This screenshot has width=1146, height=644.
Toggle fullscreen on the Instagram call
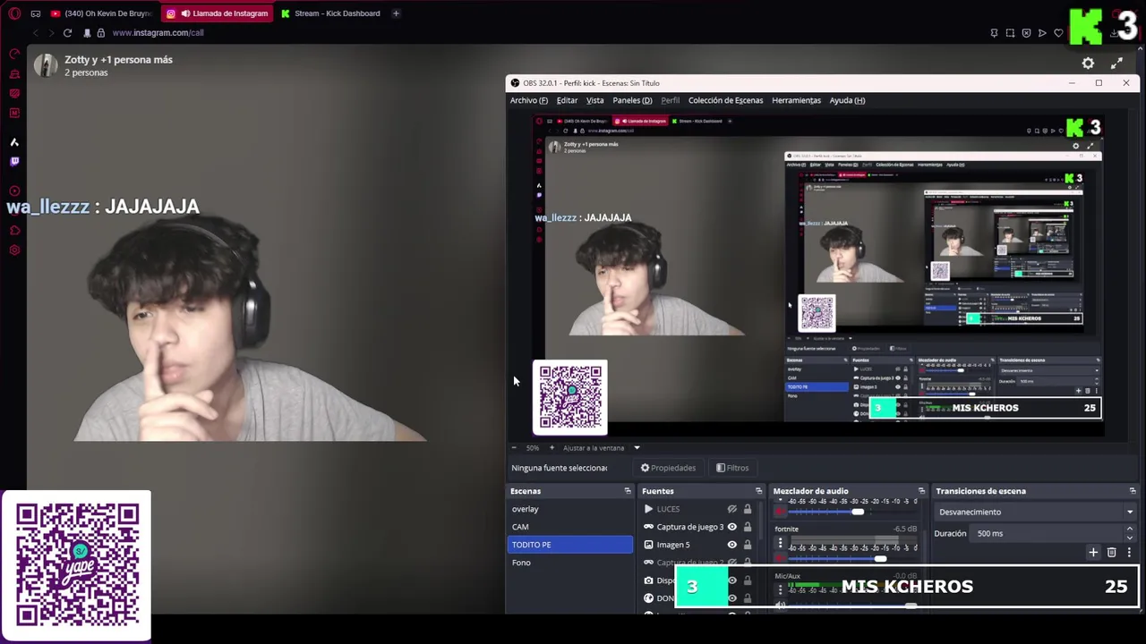pyautogui.click(x=1116, y=64)
